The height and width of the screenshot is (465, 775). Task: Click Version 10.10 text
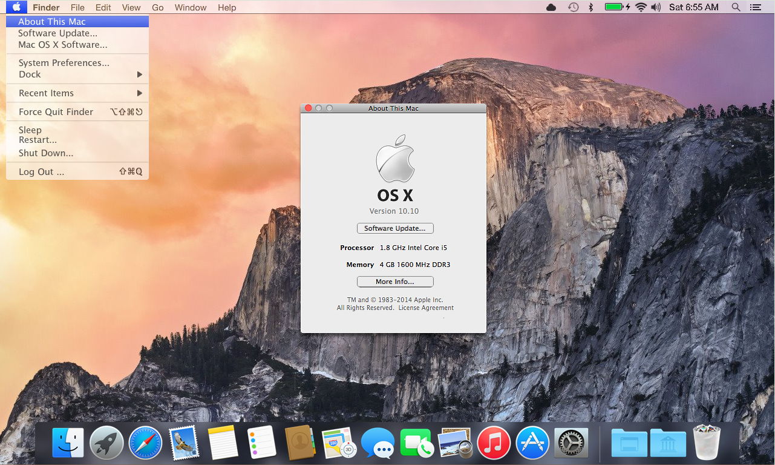(x=394, y=211)
